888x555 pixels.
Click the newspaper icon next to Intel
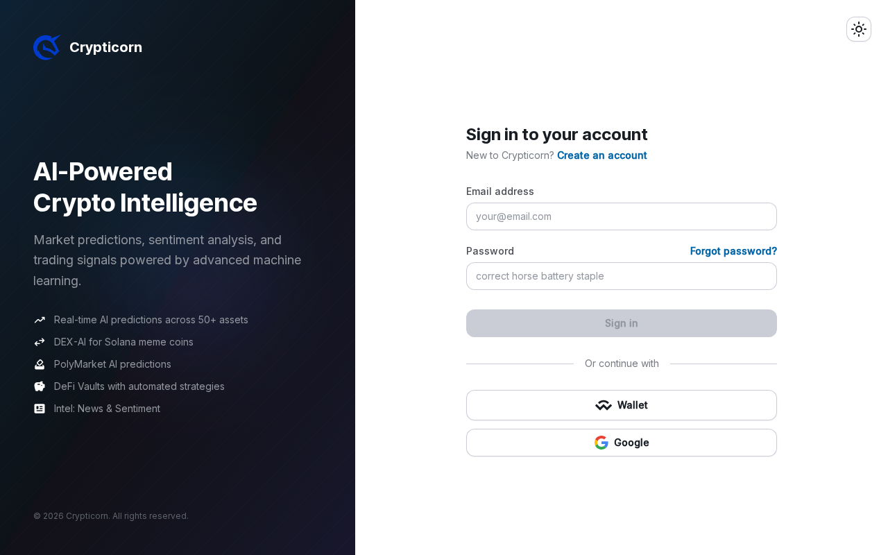[40, 409]
